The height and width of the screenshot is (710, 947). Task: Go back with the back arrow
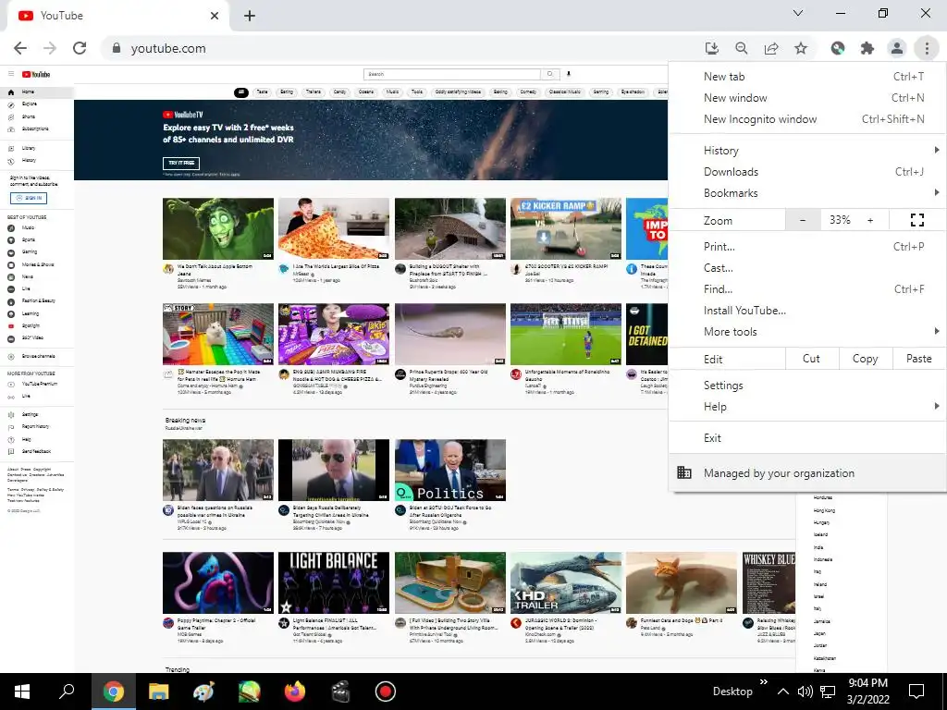tap(20, 48)
